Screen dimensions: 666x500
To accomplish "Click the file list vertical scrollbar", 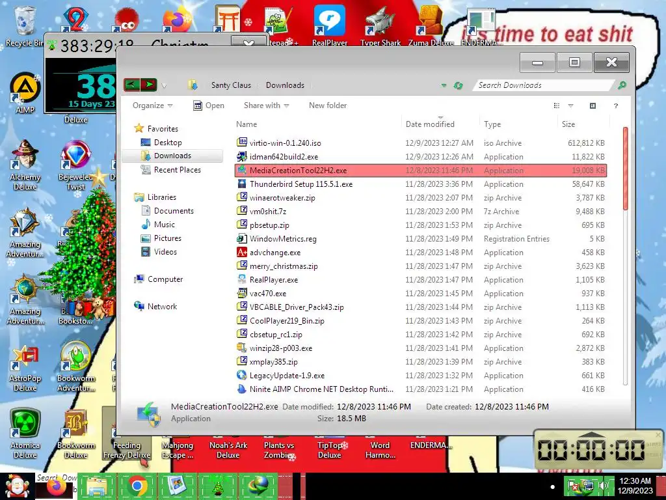I will click(625, 169).
